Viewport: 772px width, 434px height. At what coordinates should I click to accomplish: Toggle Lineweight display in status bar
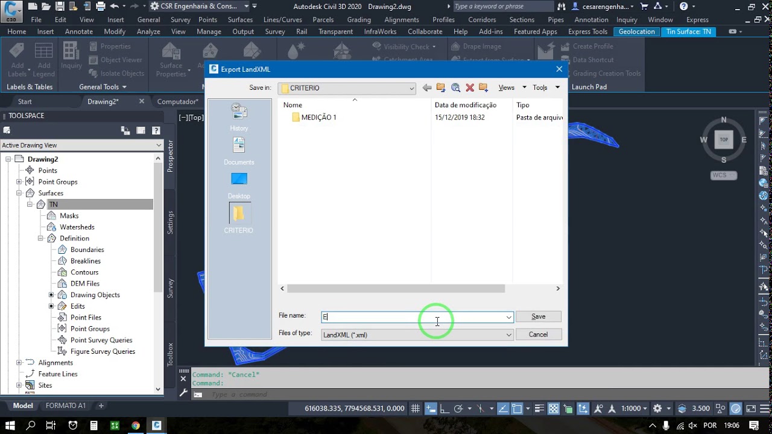tap(540, 408)
